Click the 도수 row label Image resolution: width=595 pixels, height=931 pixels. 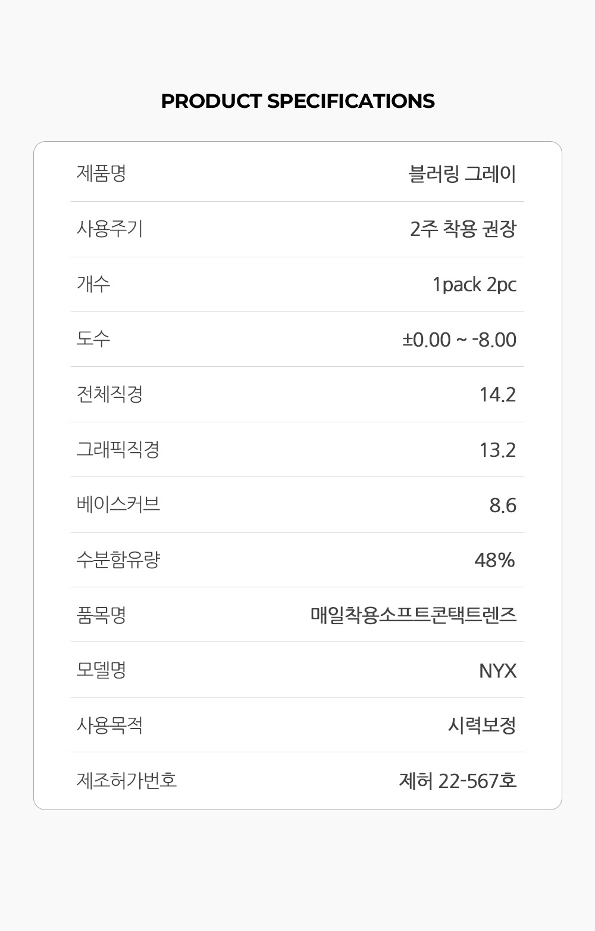pyautogui.click(x=93, y=339)
